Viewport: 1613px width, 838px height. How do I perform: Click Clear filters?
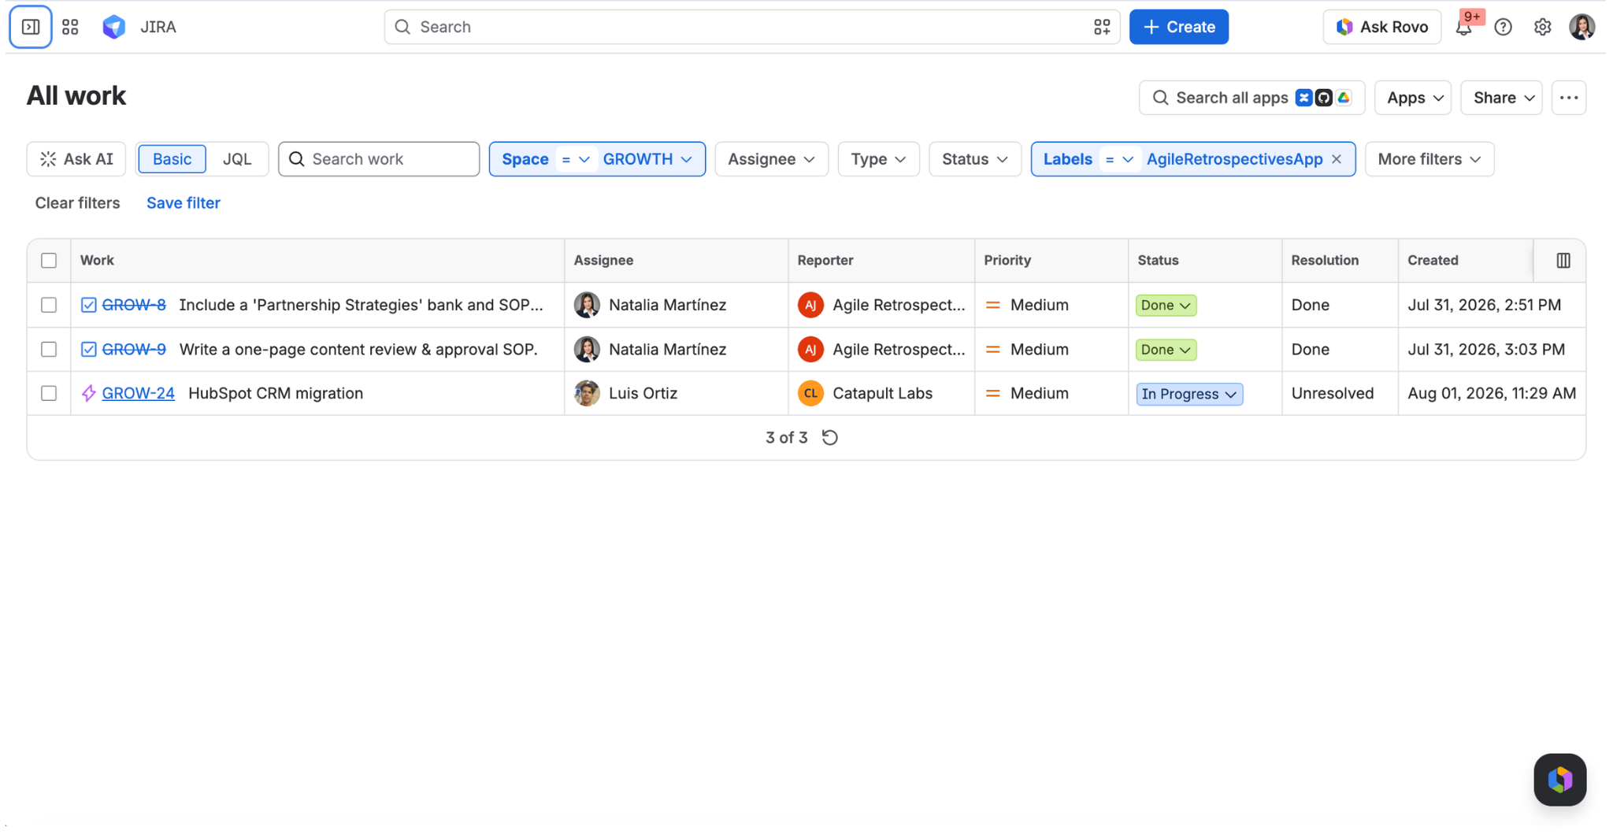pos(77,202)
